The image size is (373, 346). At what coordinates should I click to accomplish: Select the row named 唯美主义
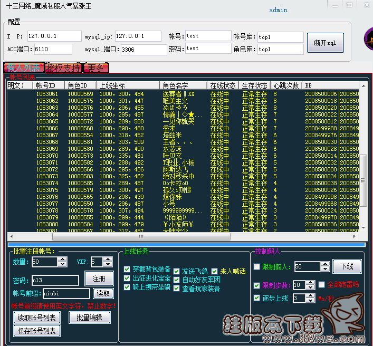coord(183,101)
